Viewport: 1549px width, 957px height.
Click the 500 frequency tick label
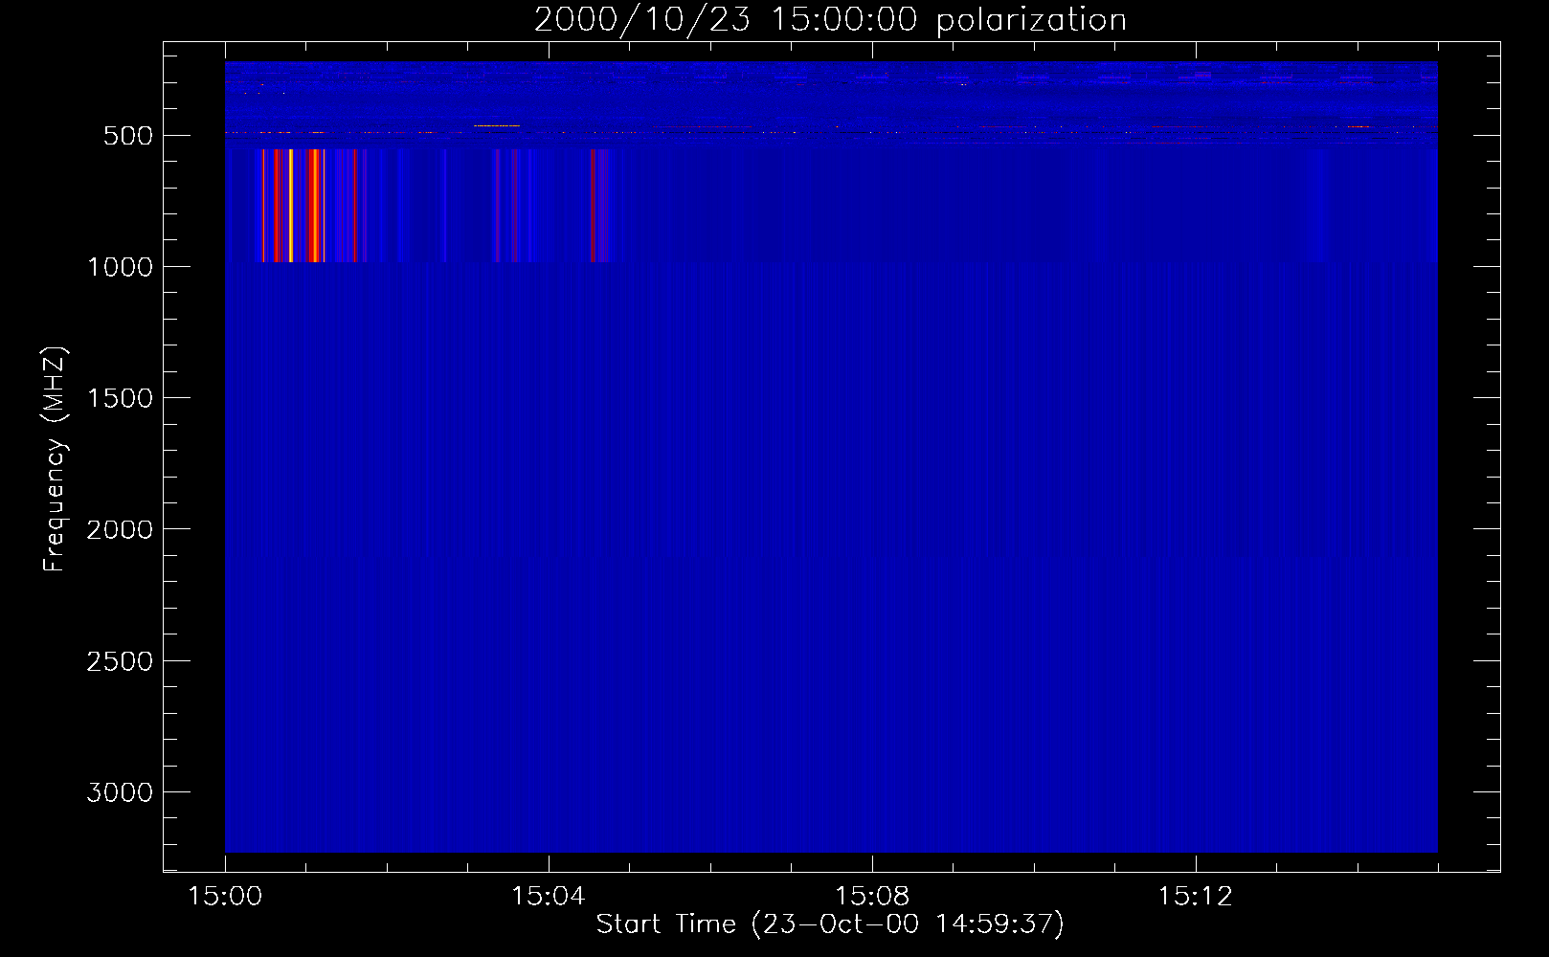click(128, 136)
